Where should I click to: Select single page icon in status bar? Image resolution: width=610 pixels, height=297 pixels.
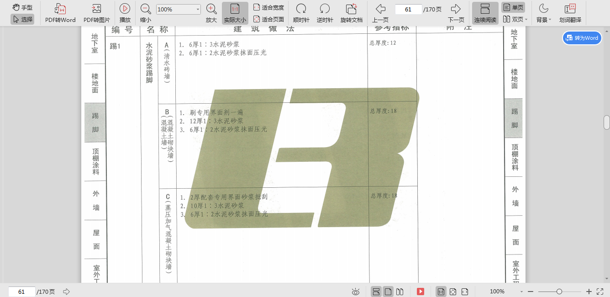(388, 292)
